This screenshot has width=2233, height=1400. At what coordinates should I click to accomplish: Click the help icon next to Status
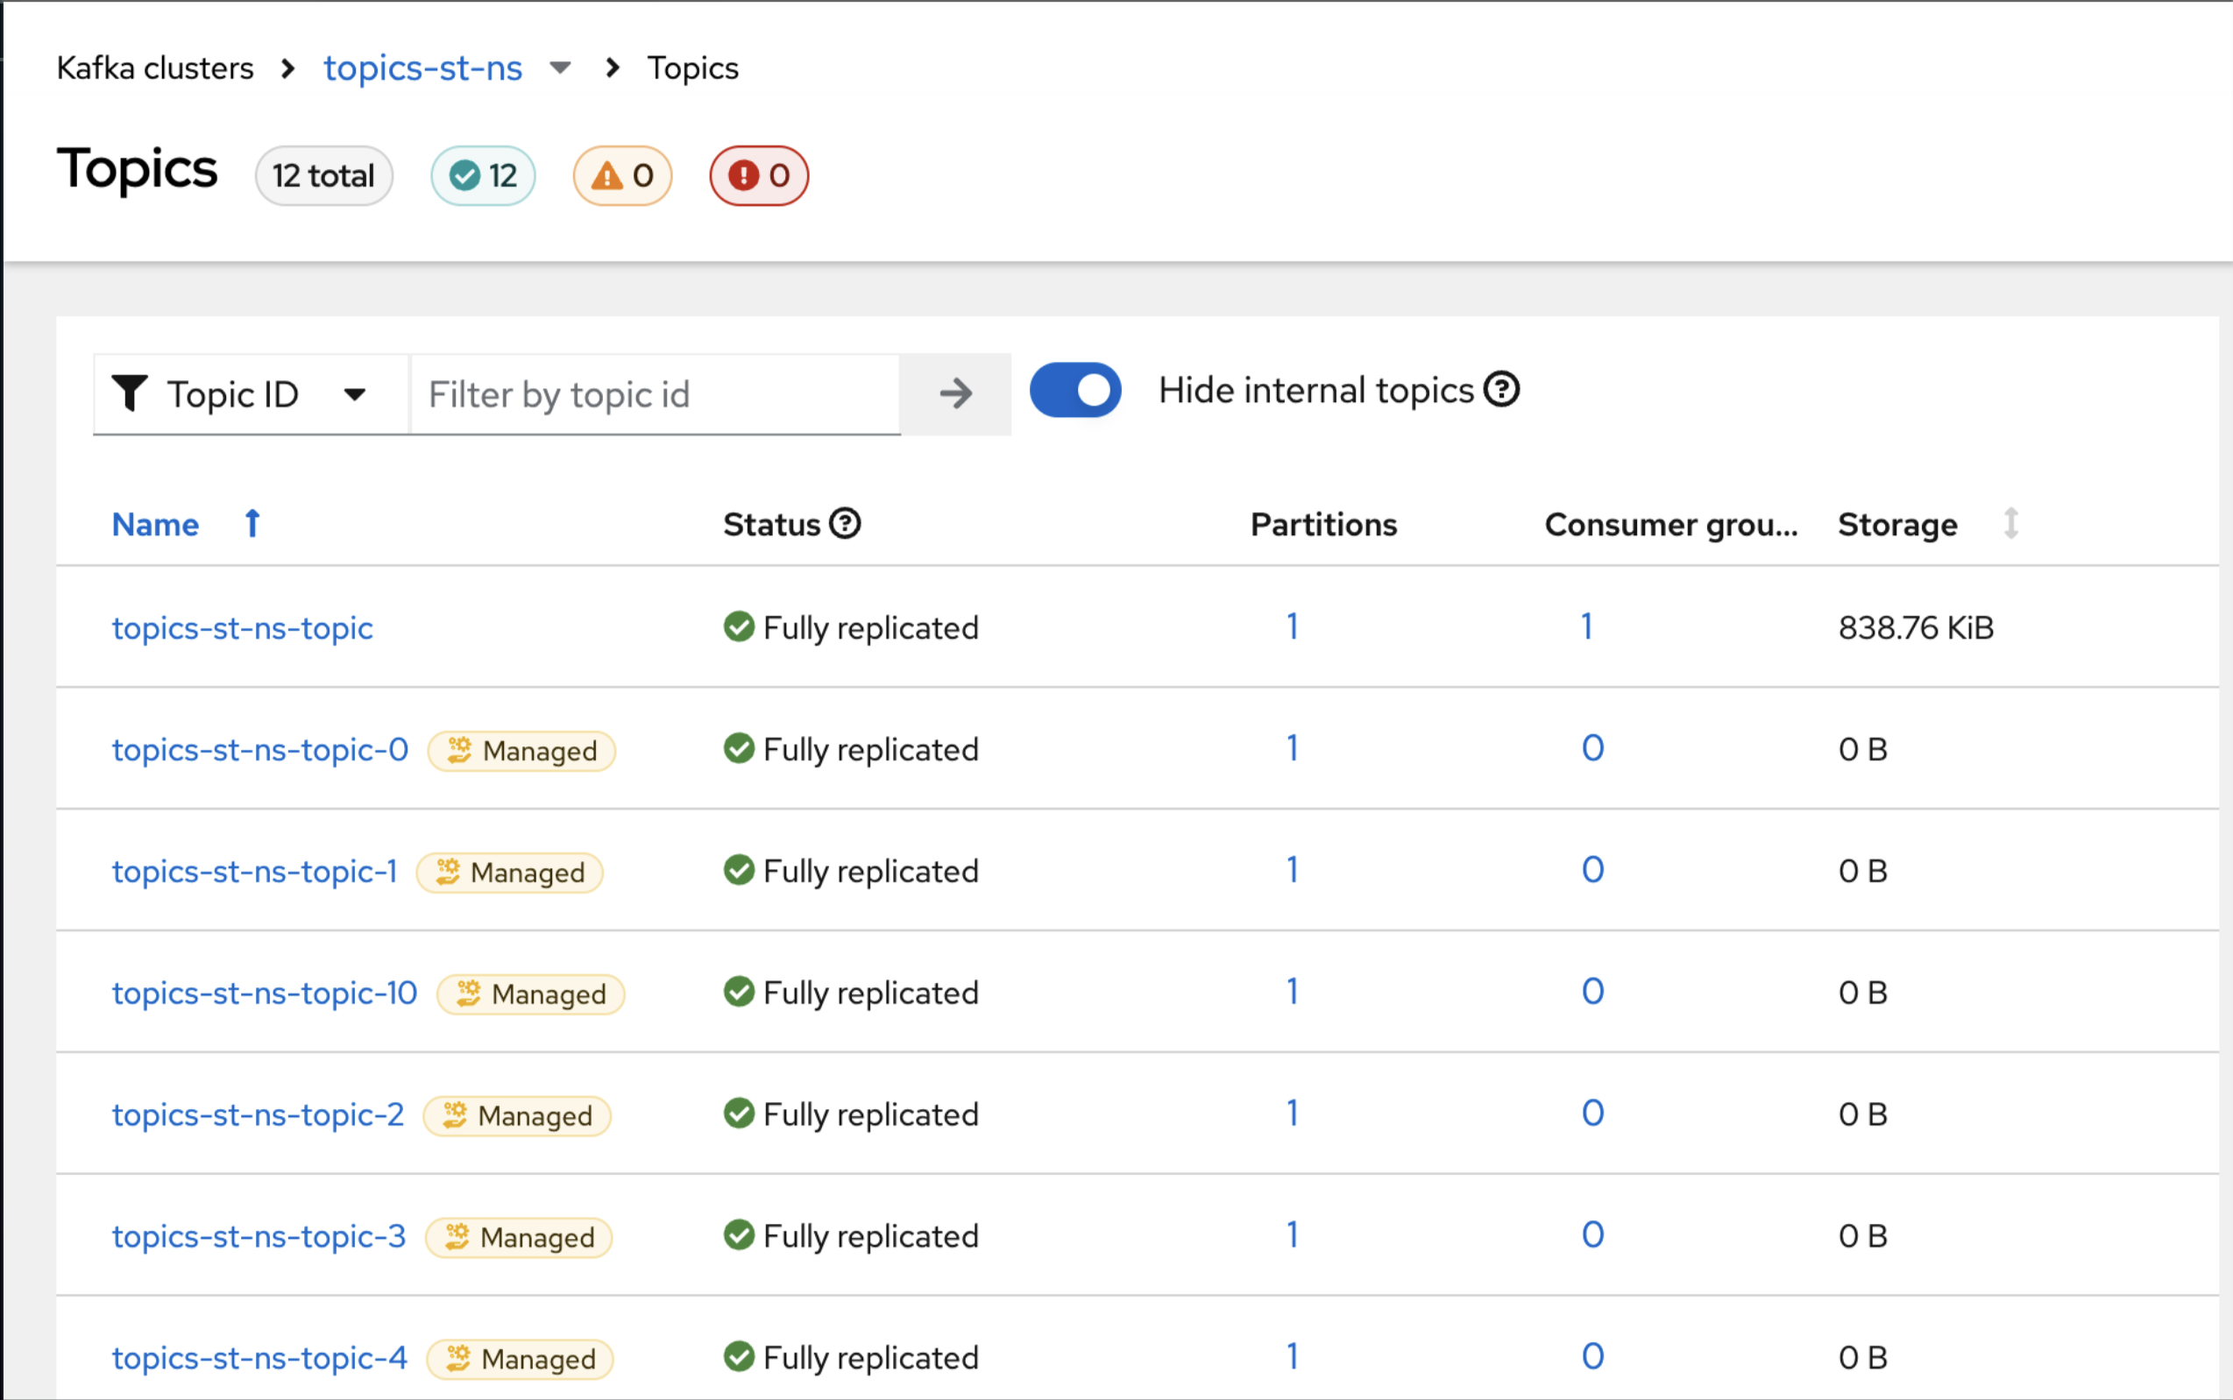(x=844, y=524)
